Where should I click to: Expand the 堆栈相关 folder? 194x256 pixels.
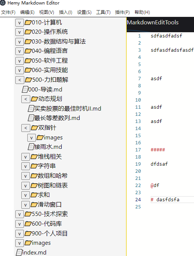[x=25, y=157]
